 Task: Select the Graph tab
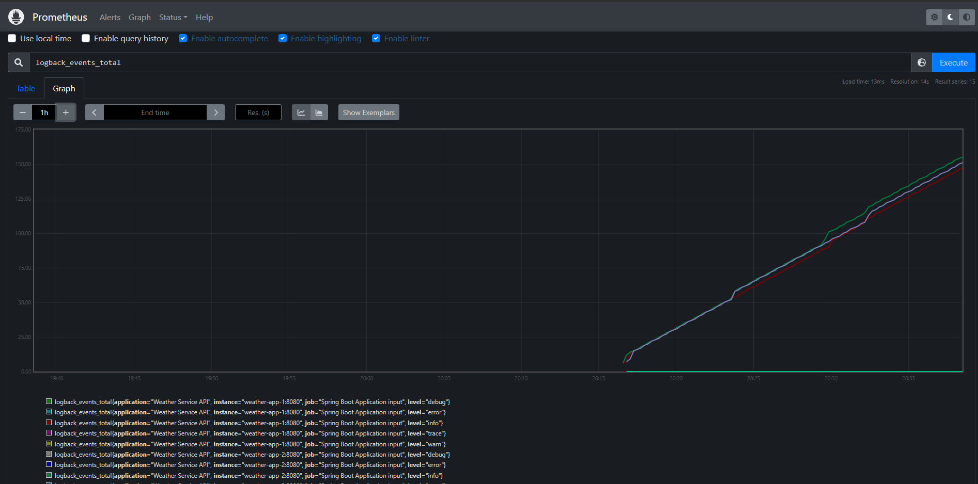click(x=64, y=88)
